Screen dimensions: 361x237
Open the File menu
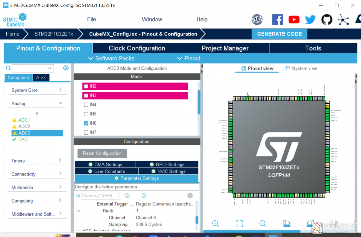pyautogui.click(x=91, y=19)
